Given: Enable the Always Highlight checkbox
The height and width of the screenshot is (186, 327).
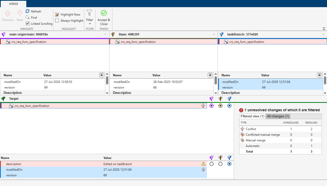Looking at the screenshot, I should pos(57,20).
